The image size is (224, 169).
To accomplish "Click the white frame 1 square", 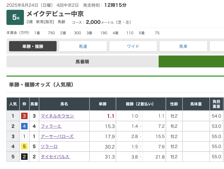I will tap(24, 136).
